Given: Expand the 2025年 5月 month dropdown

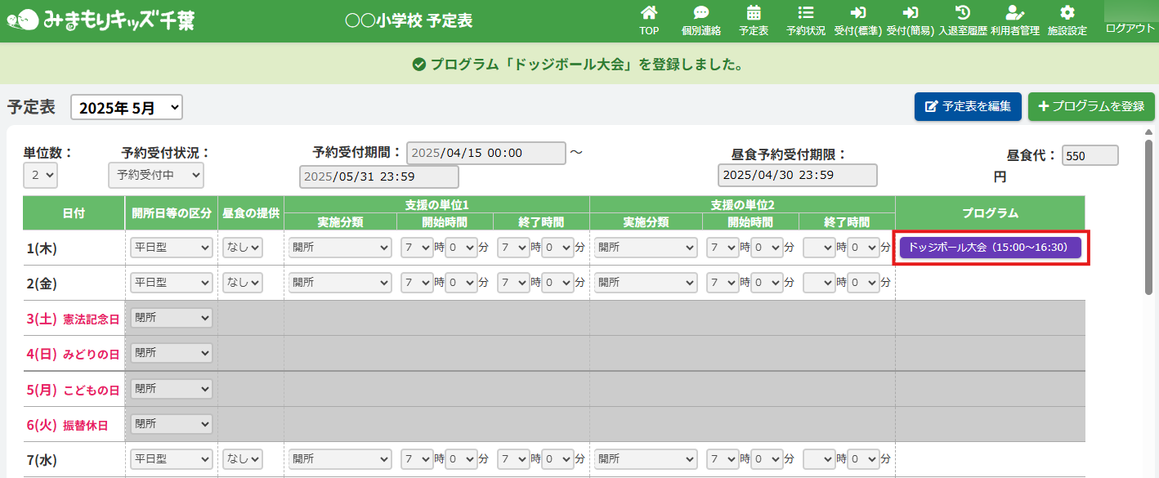Looking at the screenshot, I should [127, 107].
